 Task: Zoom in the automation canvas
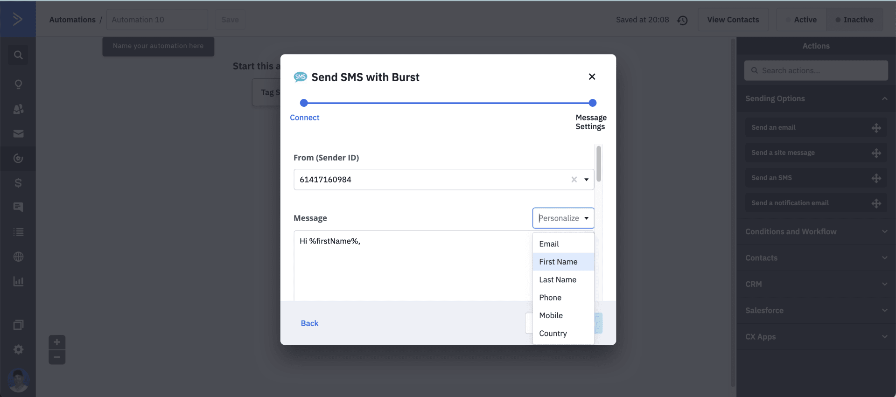pyautogui.click(x=57, y=342)
